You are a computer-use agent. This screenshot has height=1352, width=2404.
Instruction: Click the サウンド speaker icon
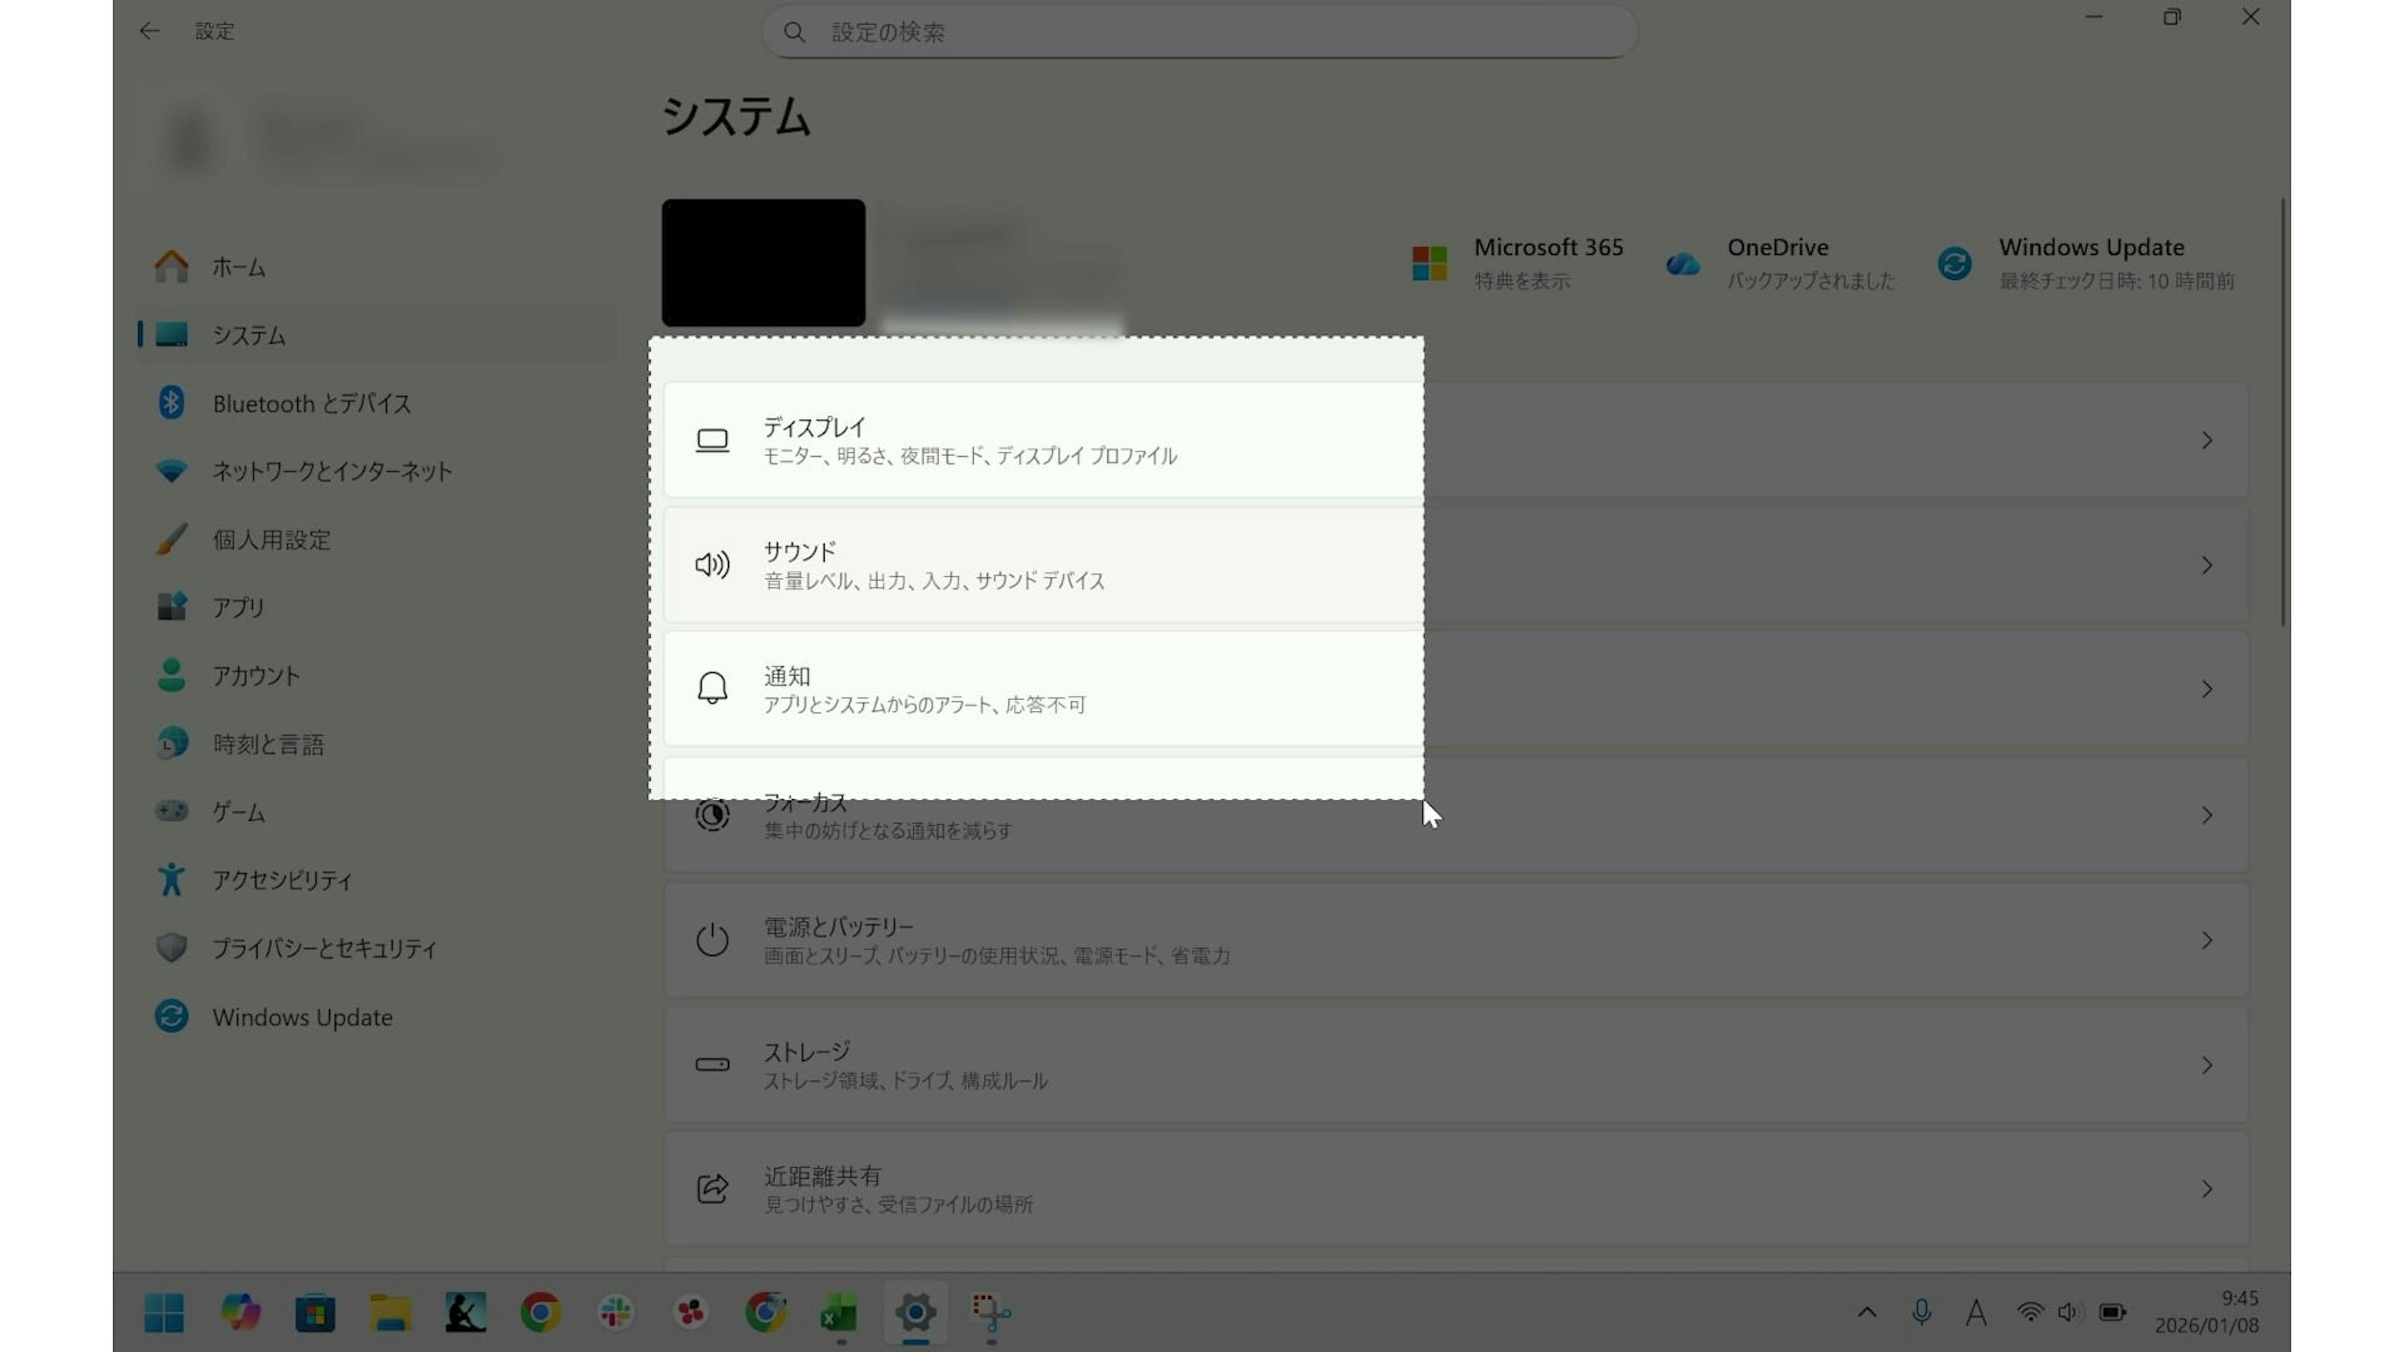click(712, 565)
